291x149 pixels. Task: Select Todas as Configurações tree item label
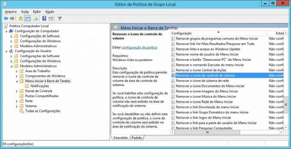point(43,111)
